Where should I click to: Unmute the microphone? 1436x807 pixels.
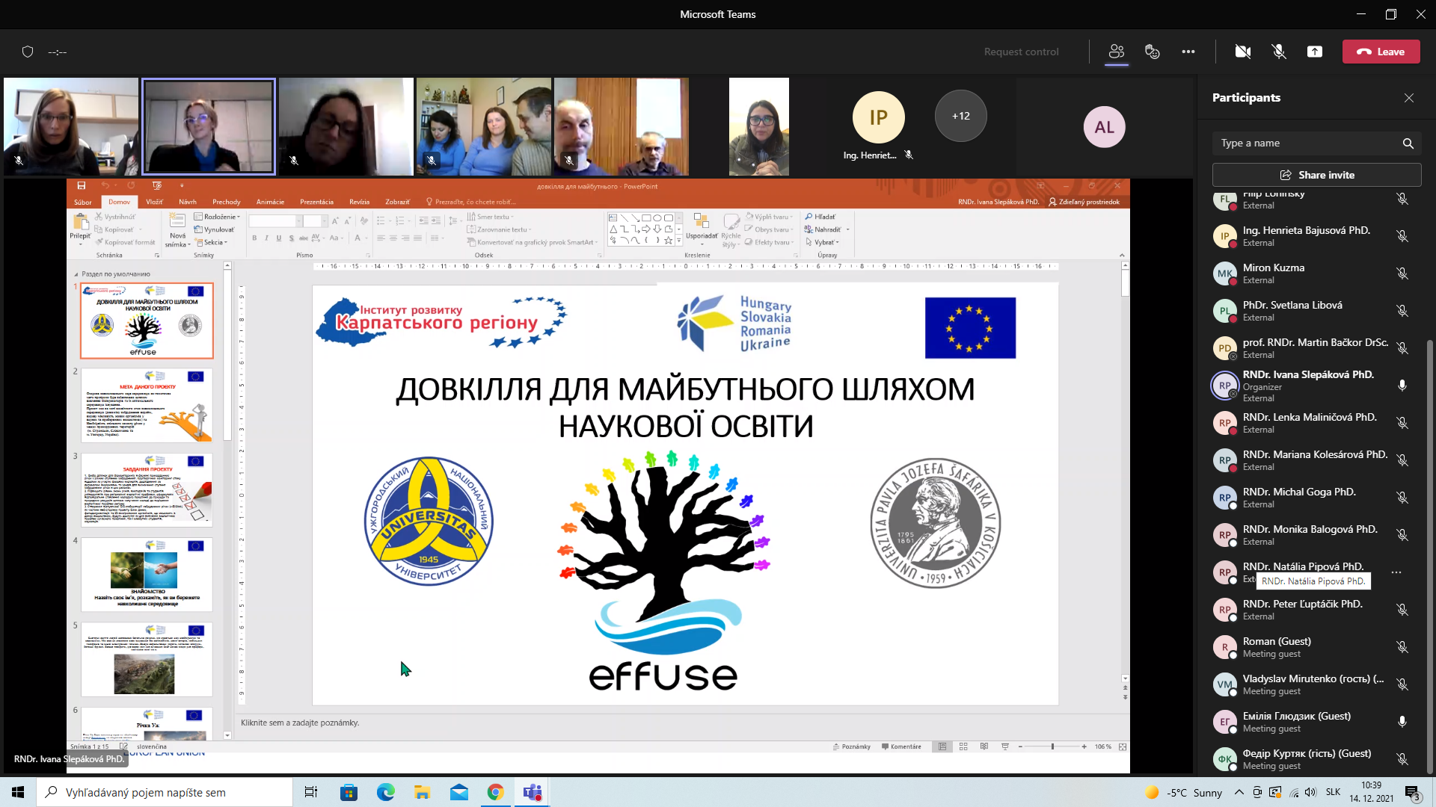click(1278, 52)
